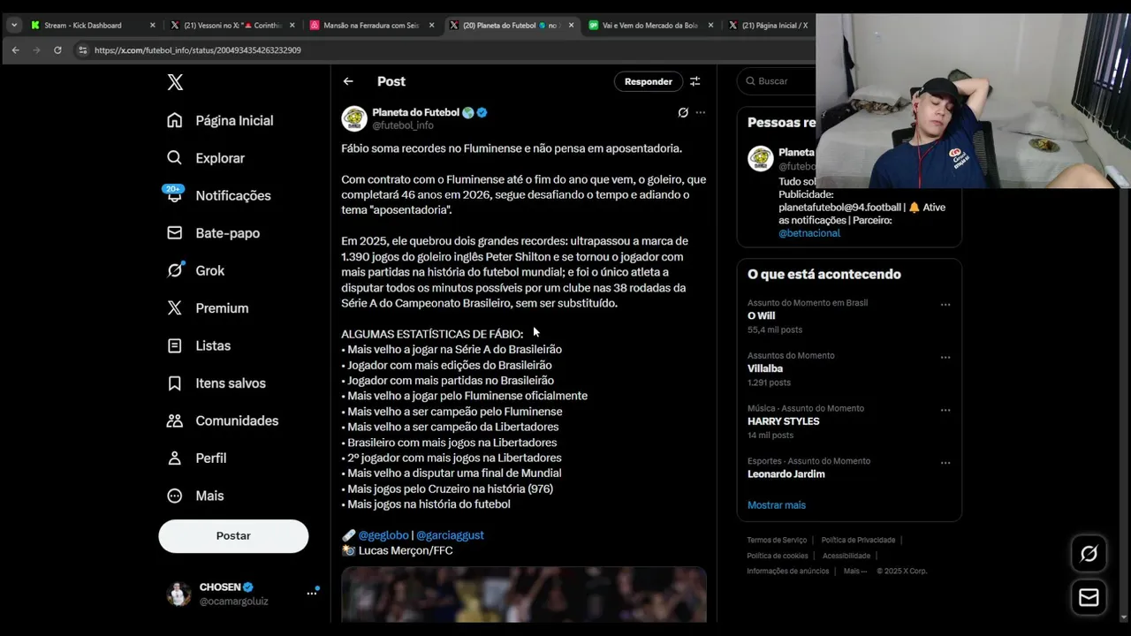1131x636 pixels.
Task: Open more options for Leonardo Jardim trend
Action: click(x=945, y=463)
